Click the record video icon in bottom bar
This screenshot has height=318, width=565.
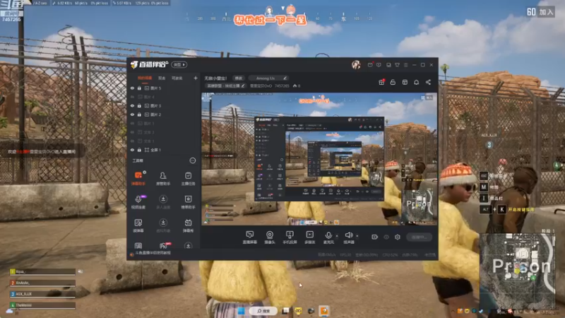pos(375,237)
